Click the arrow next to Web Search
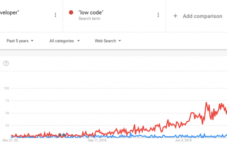This screenshot has height=151, width=227. 120,41
